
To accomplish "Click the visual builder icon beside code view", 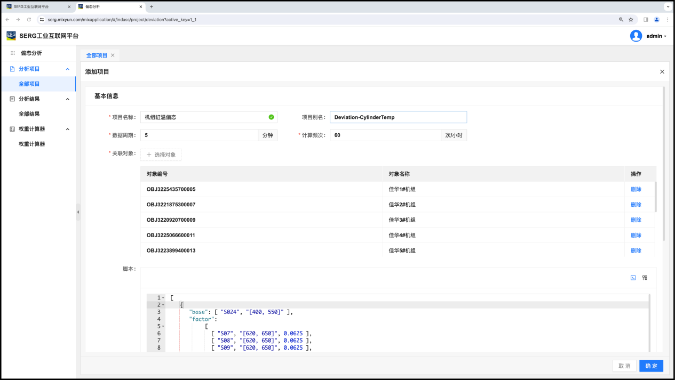I will pyautogui.click(x=645, y=278).
